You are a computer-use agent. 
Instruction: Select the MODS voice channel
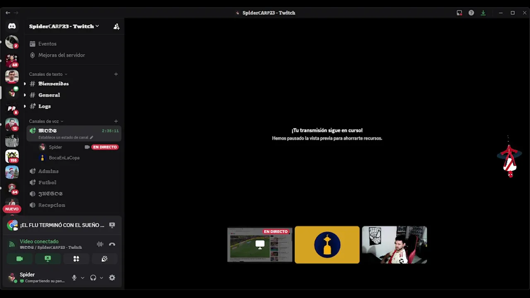(x=74, y=133)
